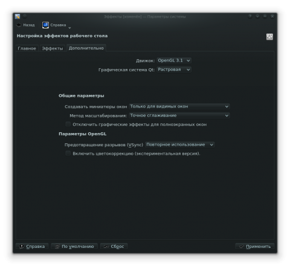The width and height of the screenshot is (290, 266).
Task: Click the Справка monitor icon in toolbar
Action: click(x=45, y=25)
